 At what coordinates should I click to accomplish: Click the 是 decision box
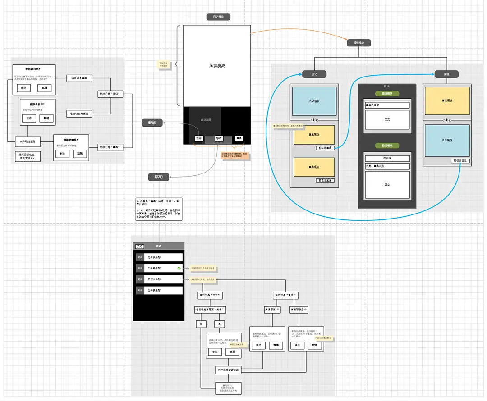pos(220,324)
